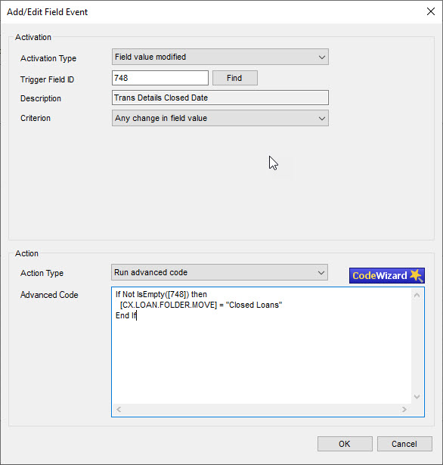Select the 'Run advanced code' combo box text

pos(150,272)
